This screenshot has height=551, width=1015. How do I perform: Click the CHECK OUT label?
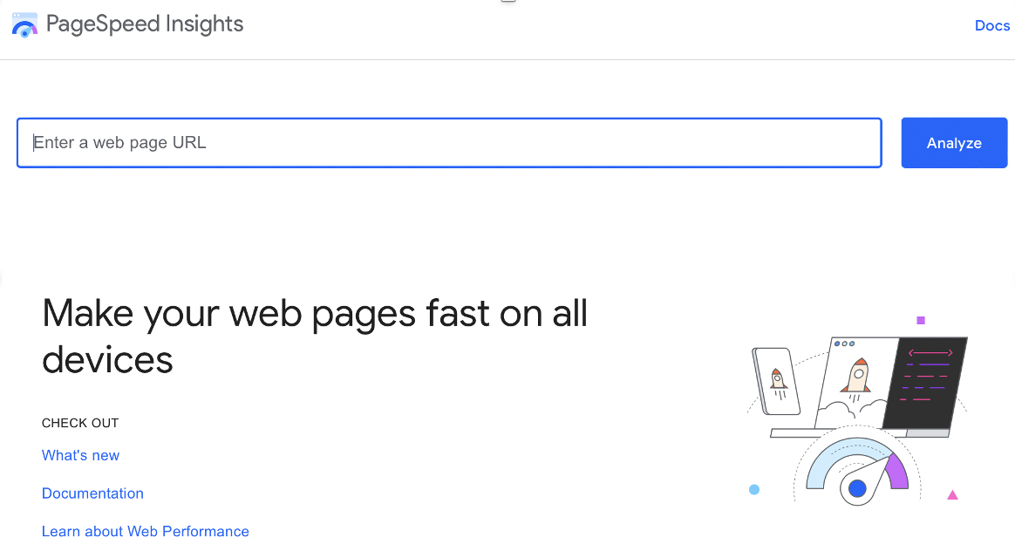80,423
